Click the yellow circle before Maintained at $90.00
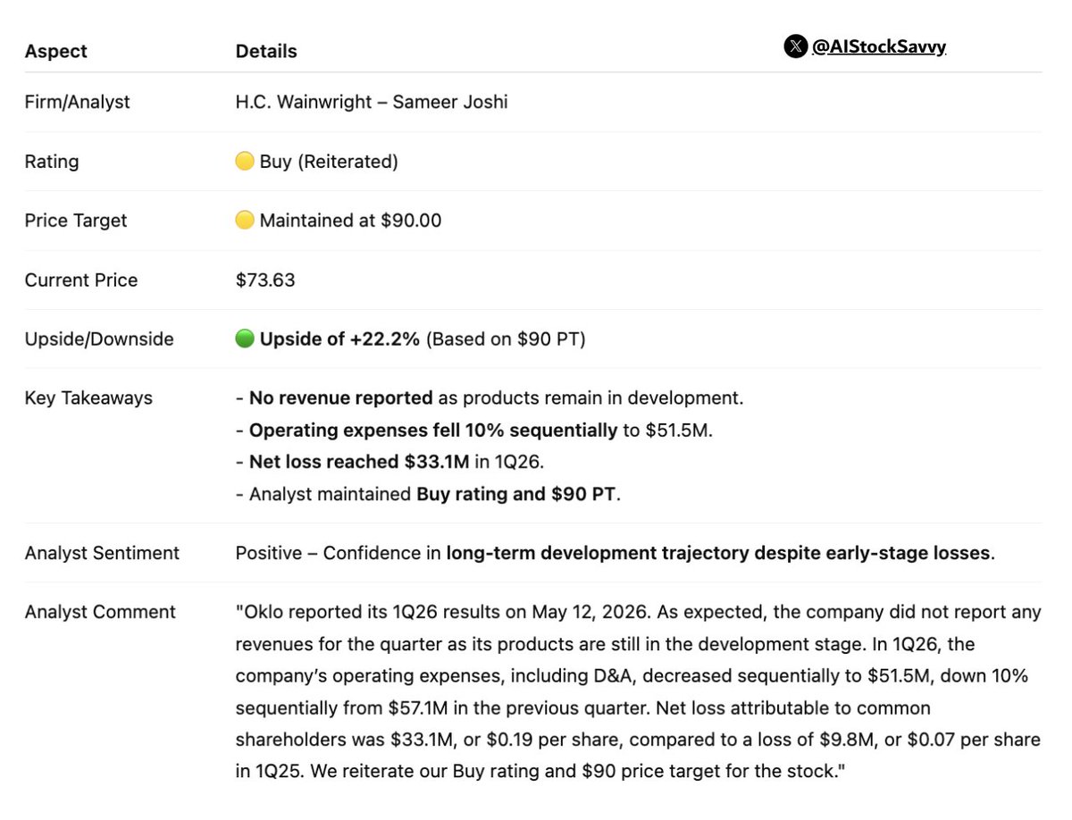This screenshot has width=1072, height=820. click(245, 221)
